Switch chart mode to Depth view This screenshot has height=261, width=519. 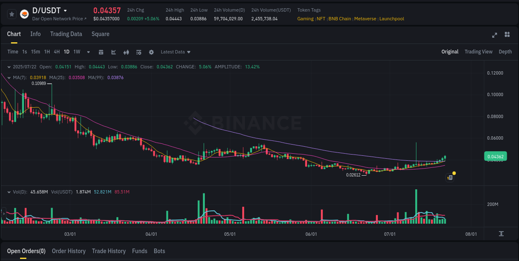coord(505,52)
